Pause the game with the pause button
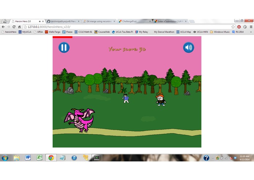 coord(64,47)
